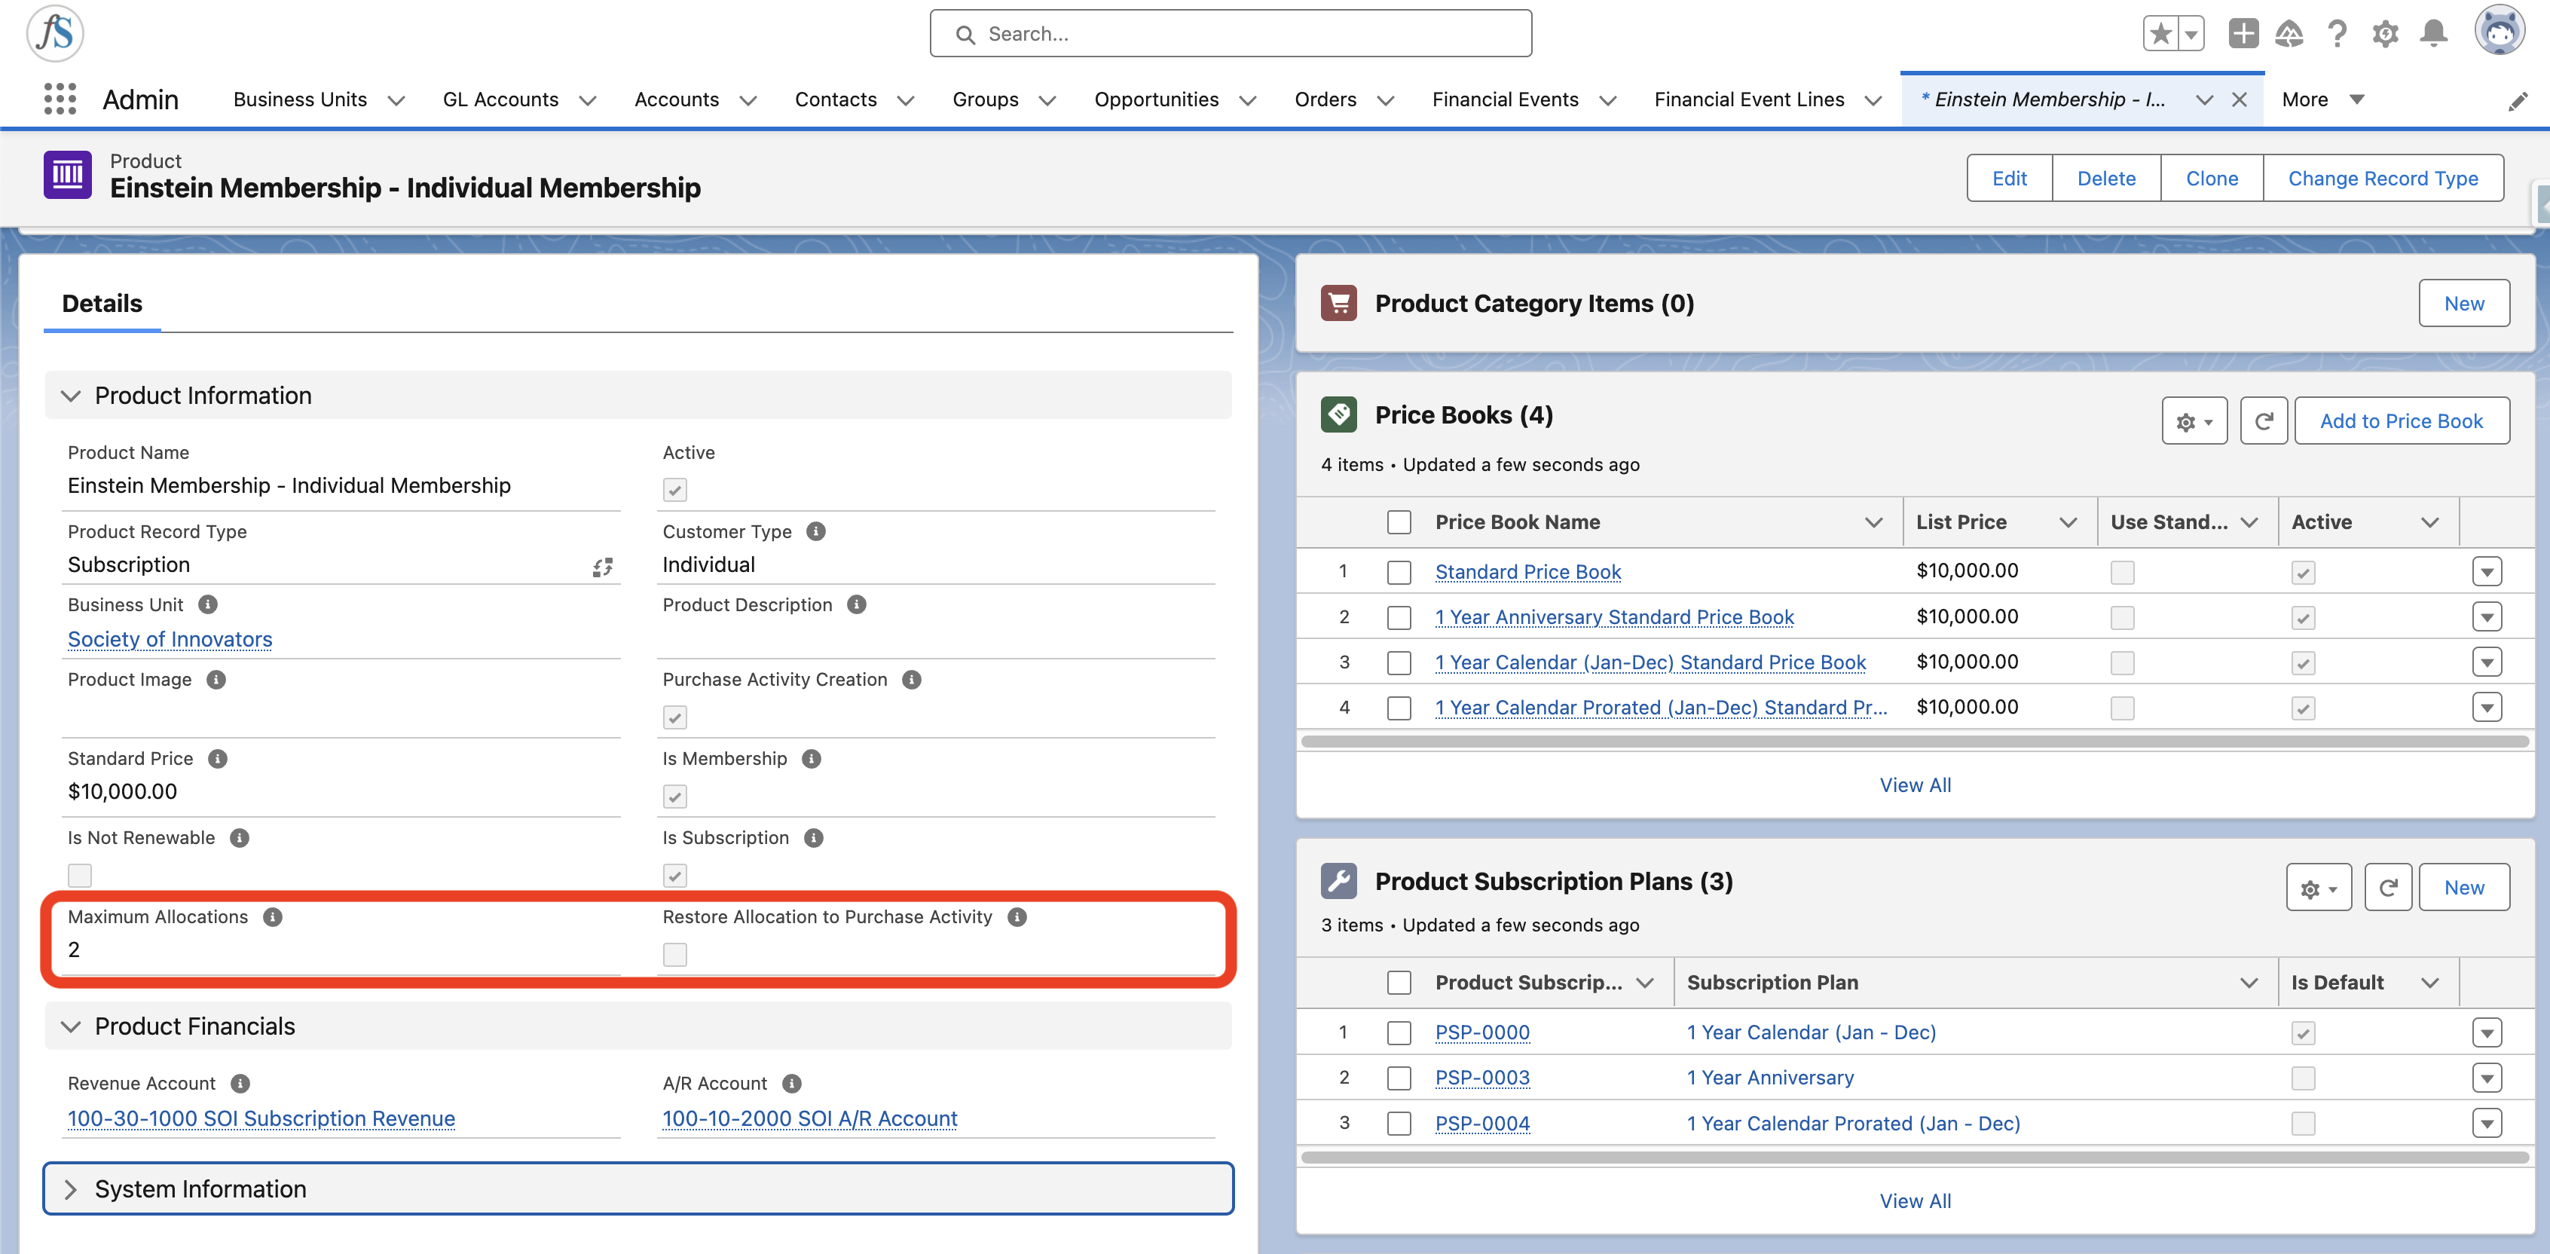Show Customer Type info tooltip icon
Screen dimensions: 2550x1254
815,531
